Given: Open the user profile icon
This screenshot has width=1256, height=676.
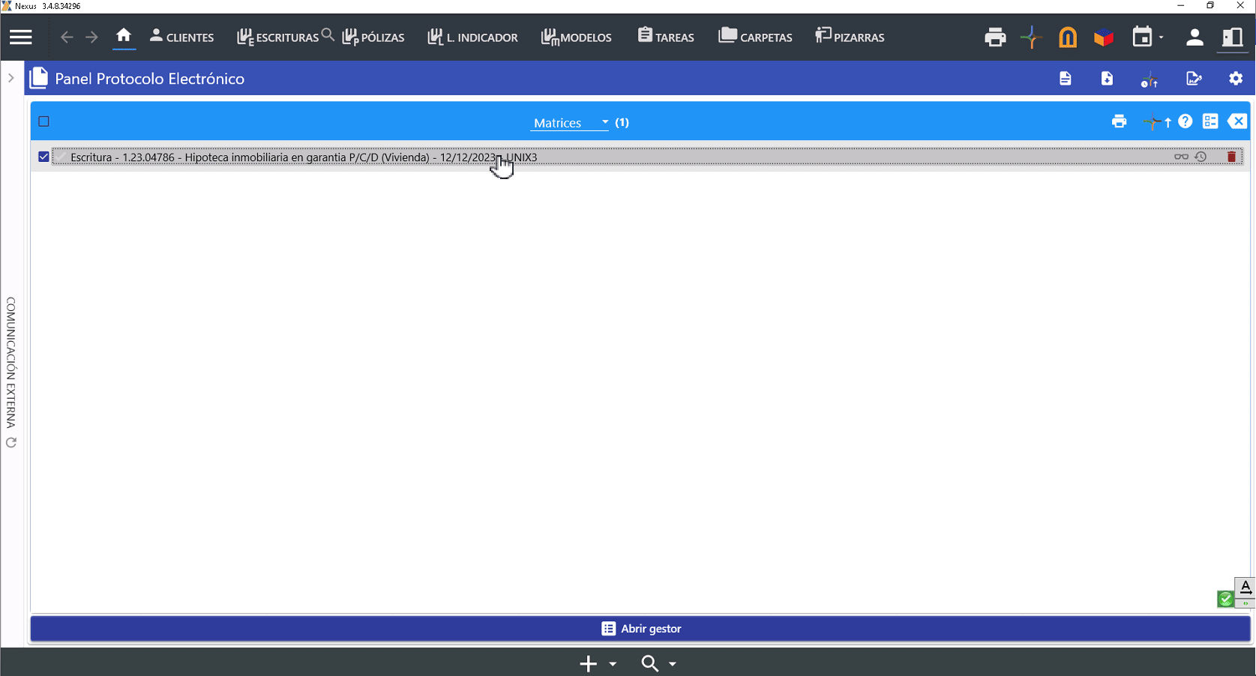Looking at the screenshot, I should [1195, 37].
